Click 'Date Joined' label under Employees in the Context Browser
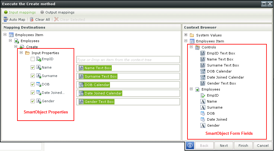The height and width of the screenshot is (151, 274). click(x=217, y=119)
